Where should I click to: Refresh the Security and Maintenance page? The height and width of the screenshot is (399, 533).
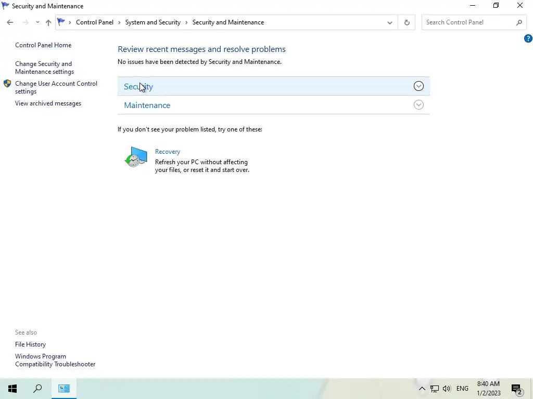pyautogui.click(x=407, y=23)
